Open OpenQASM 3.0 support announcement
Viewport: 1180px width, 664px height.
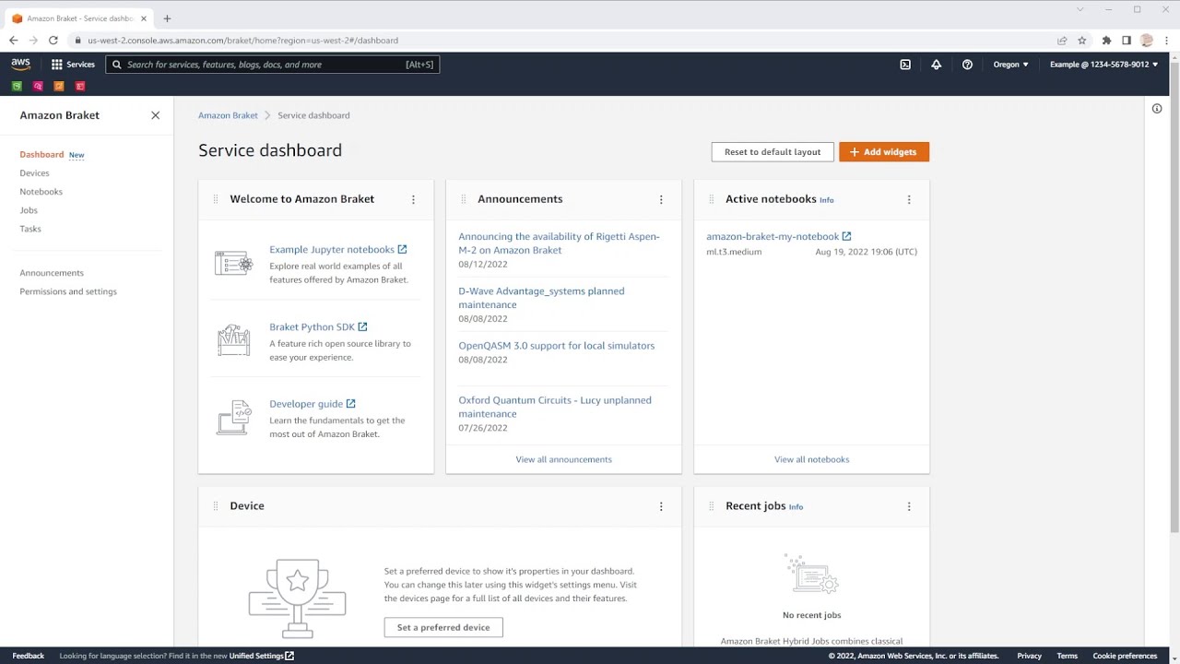click(557, 346)
